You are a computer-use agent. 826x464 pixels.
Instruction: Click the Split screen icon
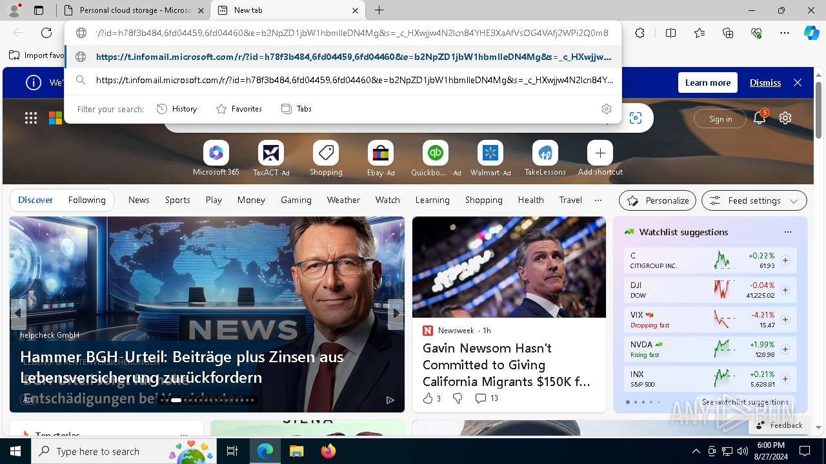coord(670,33)
